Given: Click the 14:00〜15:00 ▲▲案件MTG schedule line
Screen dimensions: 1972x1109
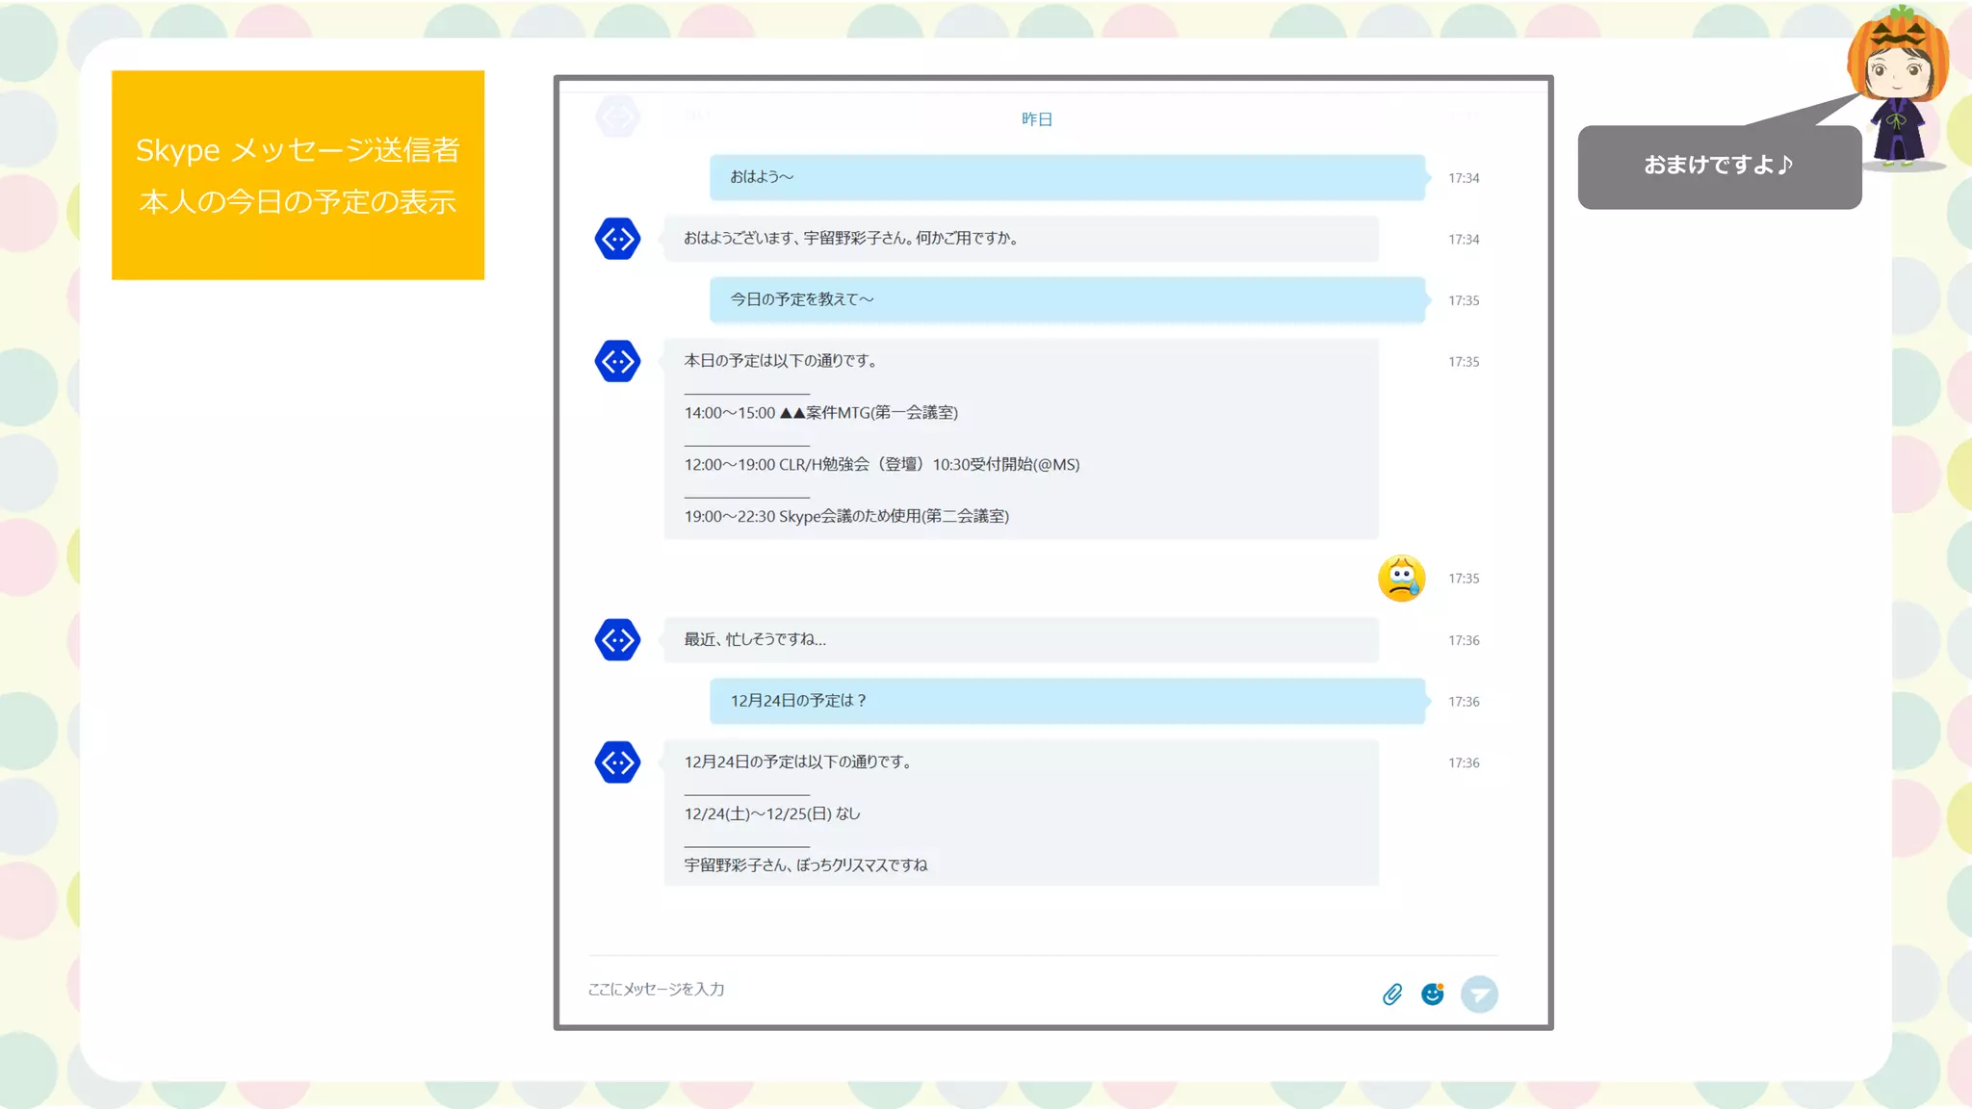Looking at the screenshot, I should point(821,413).
